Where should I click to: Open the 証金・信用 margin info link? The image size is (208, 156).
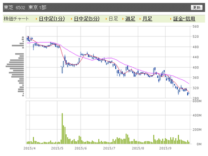tap(184, 19)
